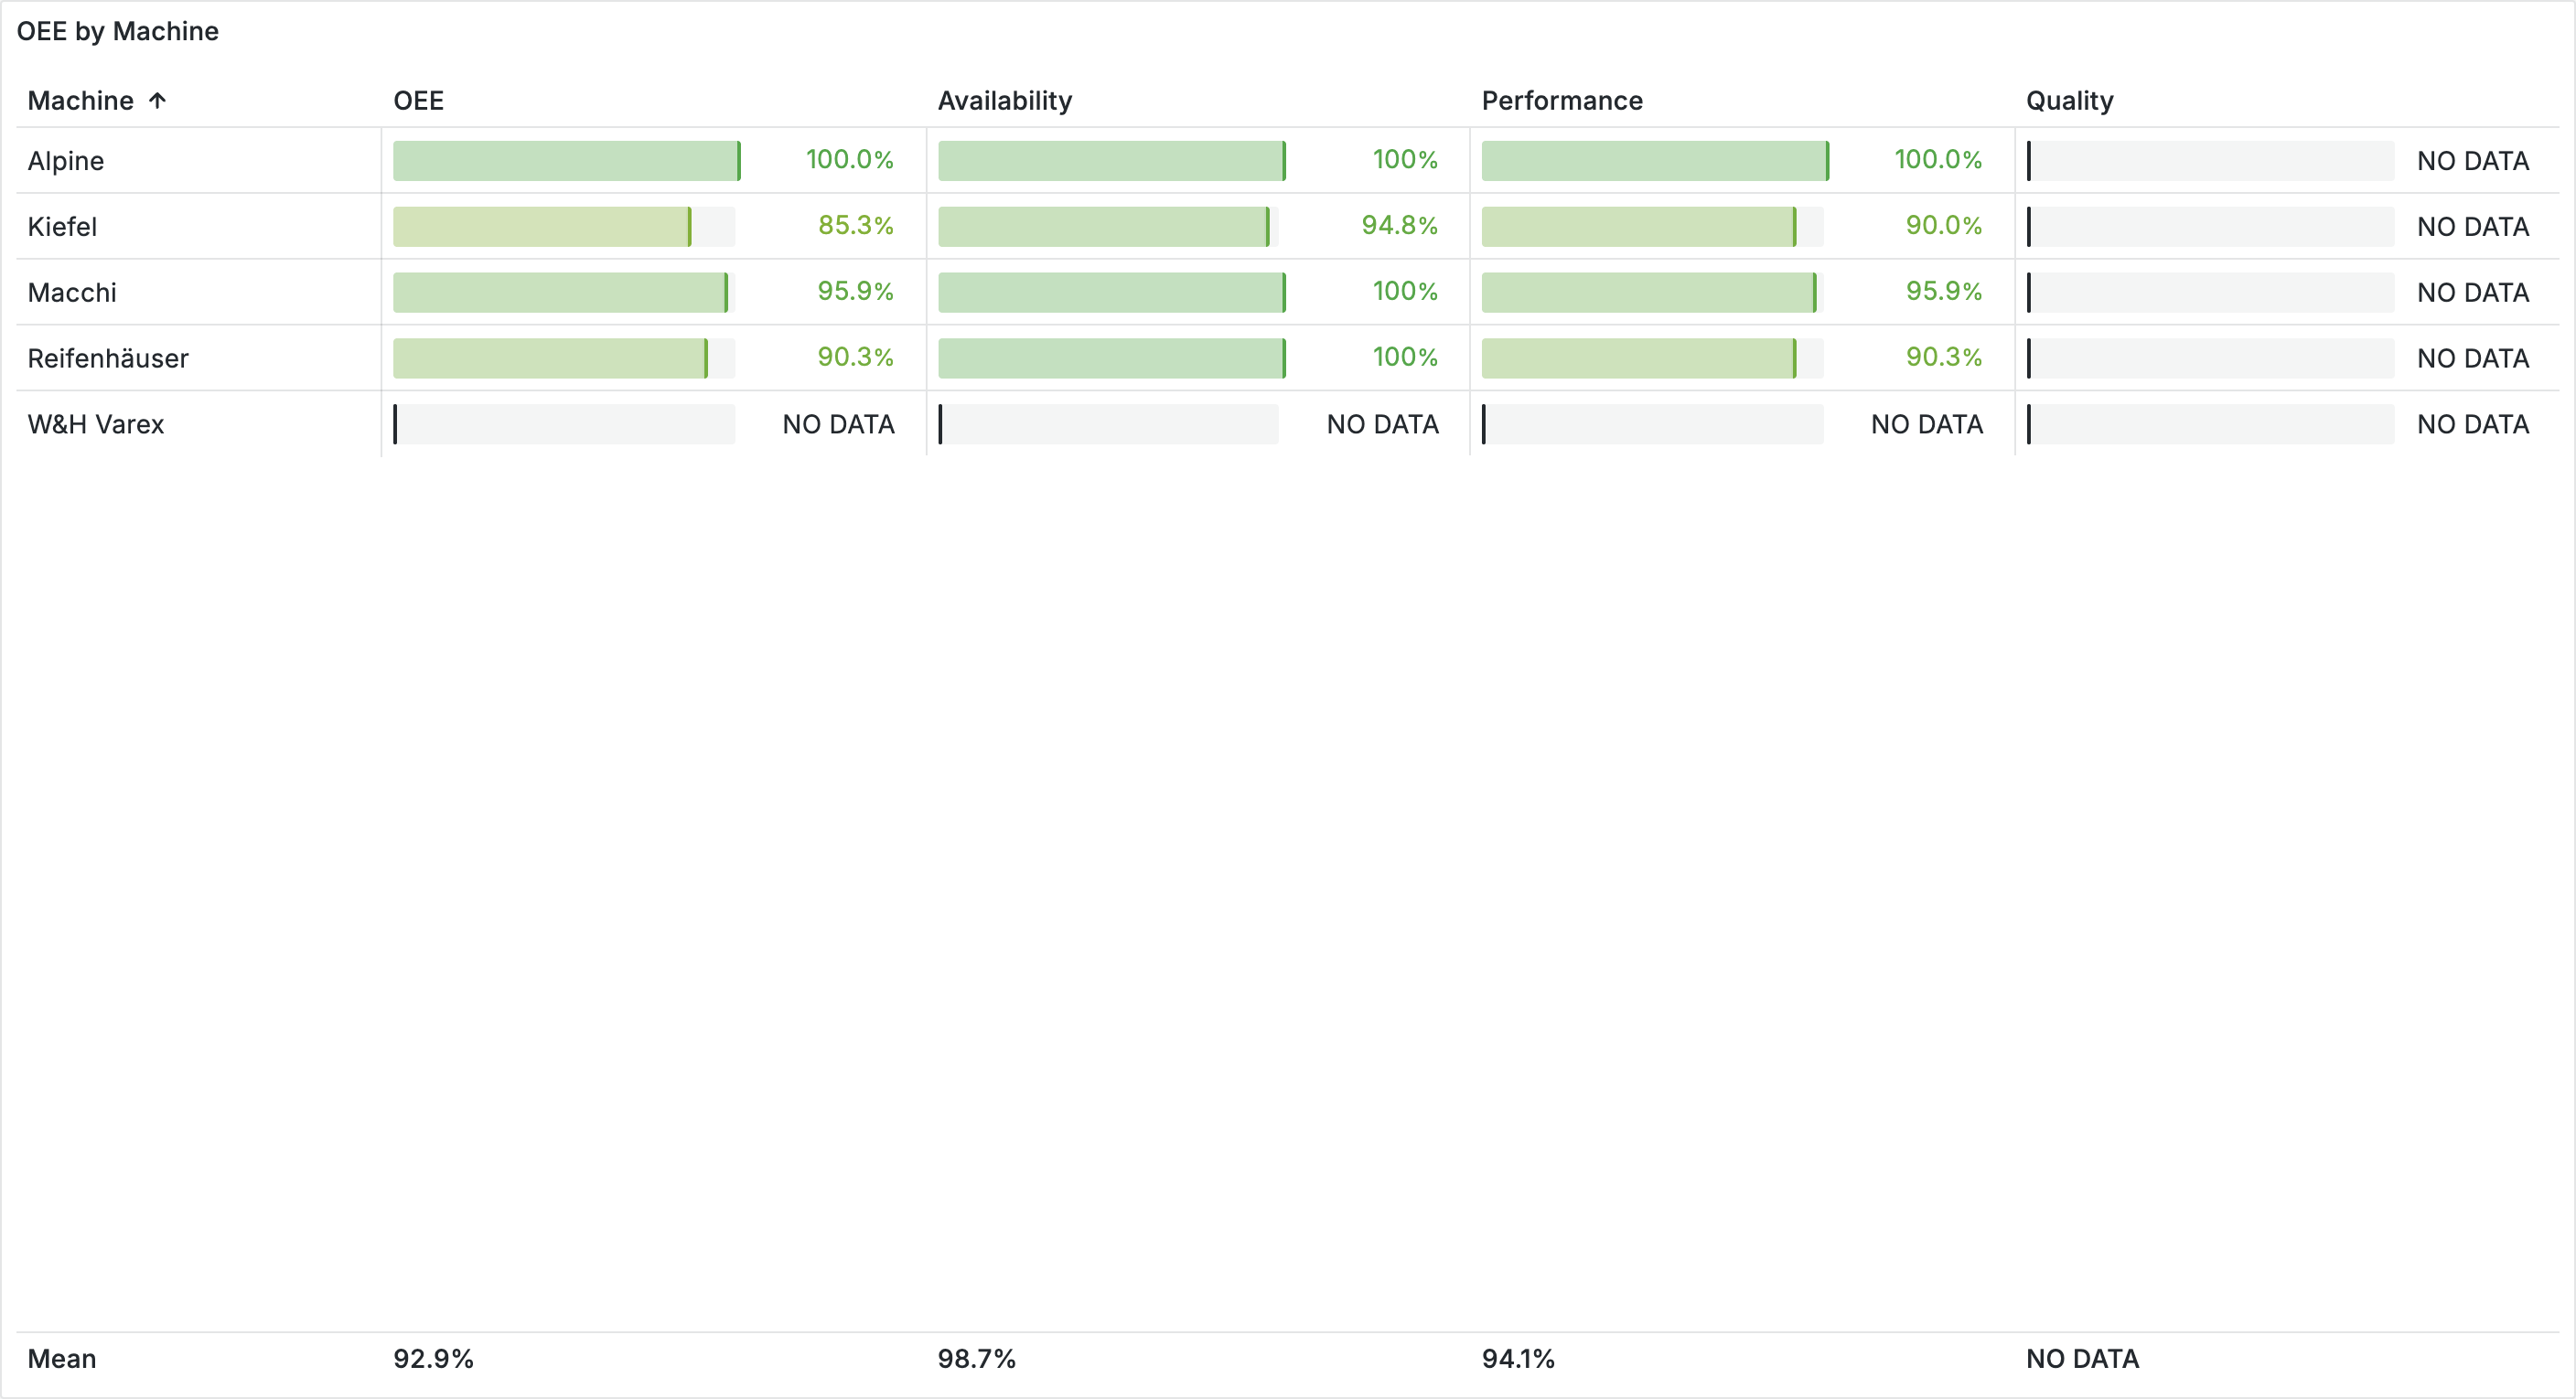The image size is (2576, 1399).
Task: Click the Macchi machine name
Action: coord(72,293)
